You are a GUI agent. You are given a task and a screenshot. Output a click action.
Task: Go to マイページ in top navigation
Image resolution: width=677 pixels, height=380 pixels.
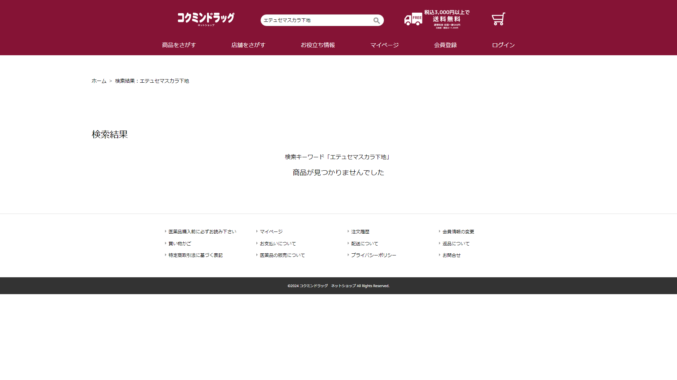pyautogui.click(x=384, y=45)
